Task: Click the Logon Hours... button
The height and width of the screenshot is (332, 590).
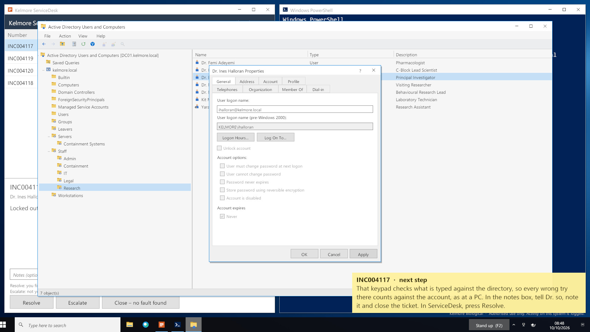Action: pyautogui.click(x=235, y=137)
